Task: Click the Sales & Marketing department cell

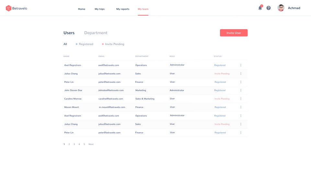Action: 145,99
